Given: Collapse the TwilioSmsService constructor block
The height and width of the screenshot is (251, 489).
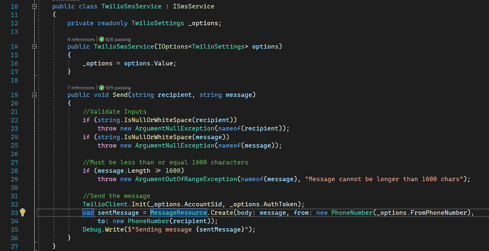Looking at the screenshot, I should 34,46.
